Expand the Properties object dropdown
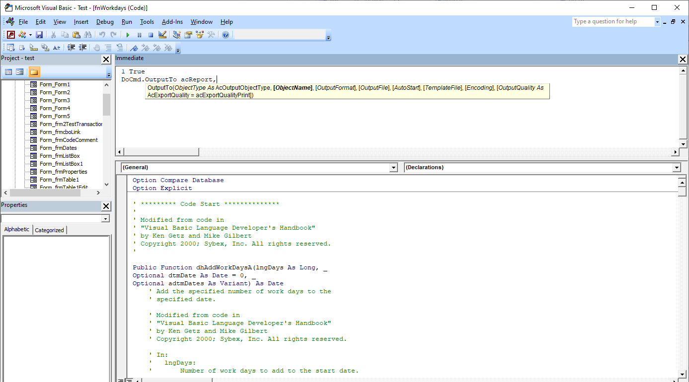 105,219
